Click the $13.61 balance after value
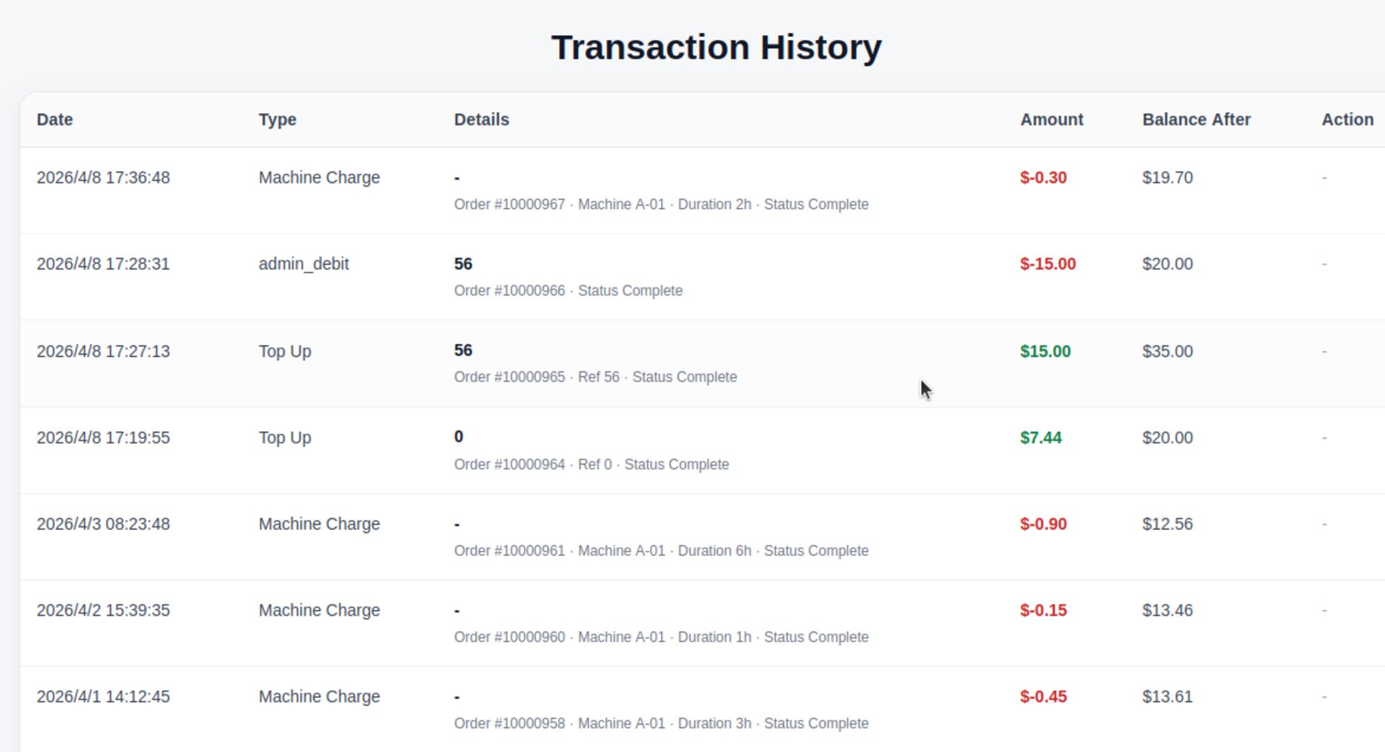1385x752 pixels. coord(1167,696)
